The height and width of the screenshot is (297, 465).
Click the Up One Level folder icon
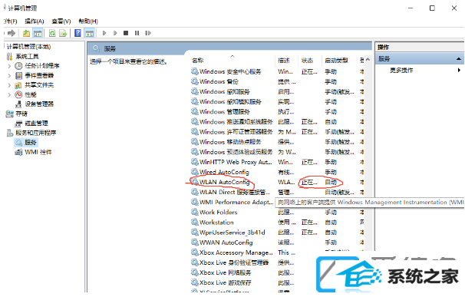(26, 33)
